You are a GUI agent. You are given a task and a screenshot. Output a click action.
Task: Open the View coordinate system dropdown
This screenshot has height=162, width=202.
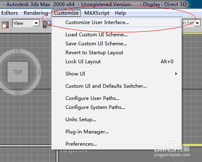click(26, 23)
